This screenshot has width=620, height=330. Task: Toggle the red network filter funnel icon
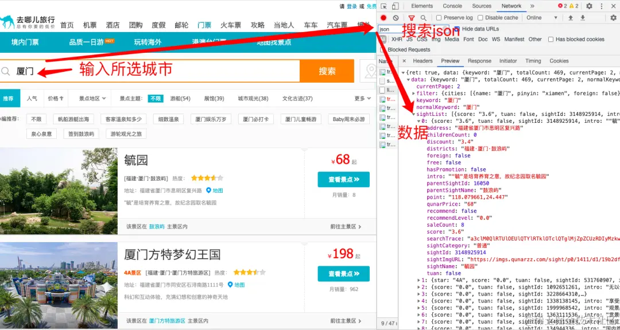click(x=411, y=18)
